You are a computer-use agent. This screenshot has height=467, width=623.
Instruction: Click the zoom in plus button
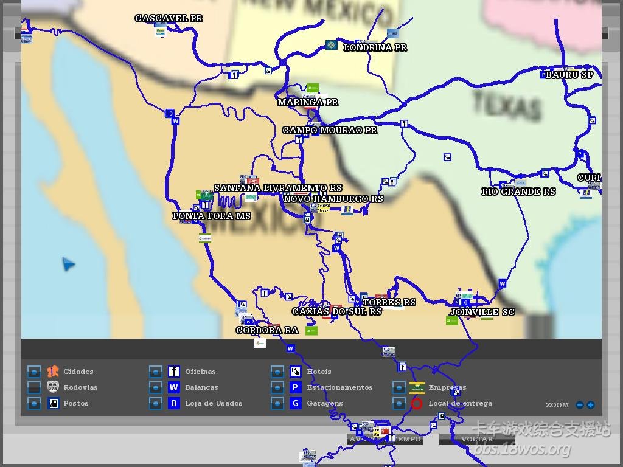tap(590, 405)
